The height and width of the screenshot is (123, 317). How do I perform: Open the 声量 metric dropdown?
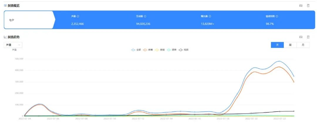pos(13,45)
